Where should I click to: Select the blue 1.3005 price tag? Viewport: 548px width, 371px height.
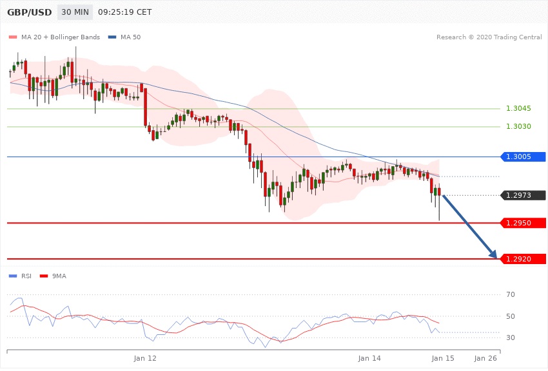click(523, 157)
